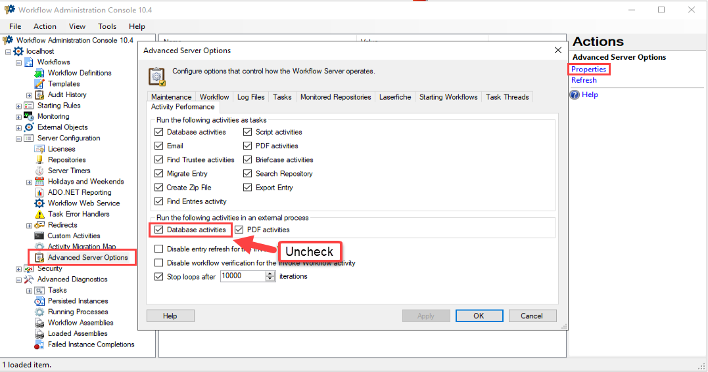Viewport: 708px width, 372px height.
Task: Click the Cancel button
Action: tap(532, 316)
